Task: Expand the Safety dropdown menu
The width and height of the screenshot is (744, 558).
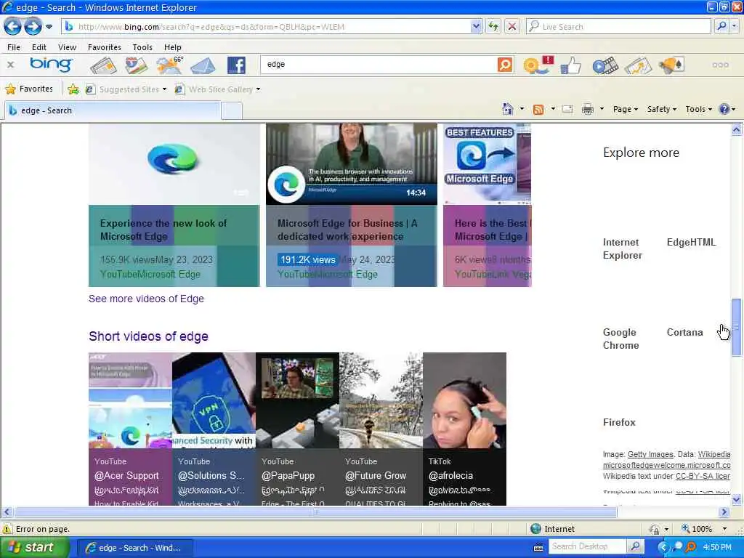Action: point(661,109)
